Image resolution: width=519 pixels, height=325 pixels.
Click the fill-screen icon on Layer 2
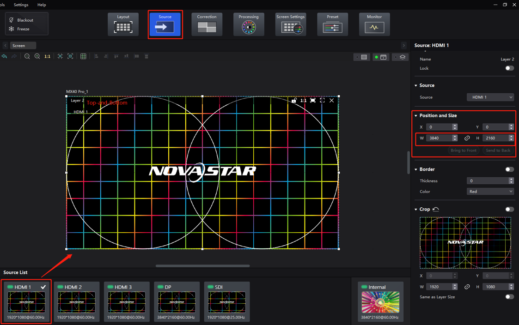(x=313, y=100)
